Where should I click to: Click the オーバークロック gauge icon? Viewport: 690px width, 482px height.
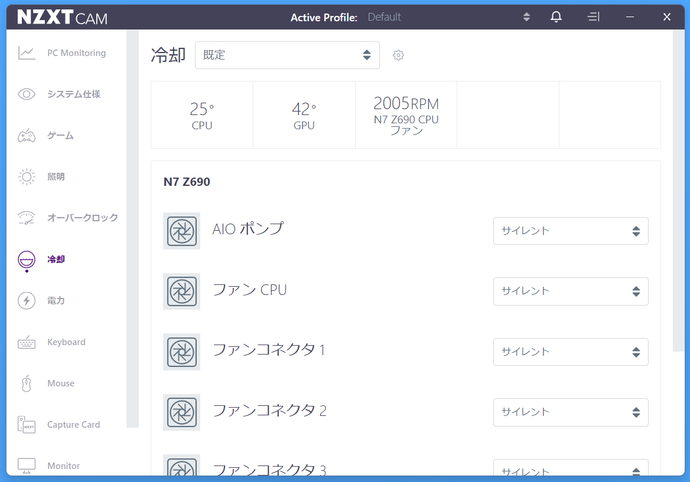(27, 218)
